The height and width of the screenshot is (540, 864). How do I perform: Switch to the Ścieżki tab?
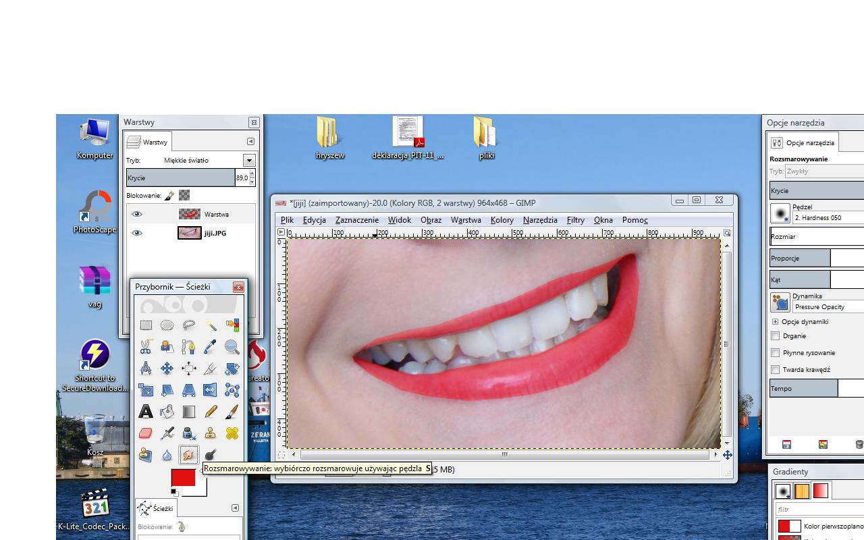[156, 508]
